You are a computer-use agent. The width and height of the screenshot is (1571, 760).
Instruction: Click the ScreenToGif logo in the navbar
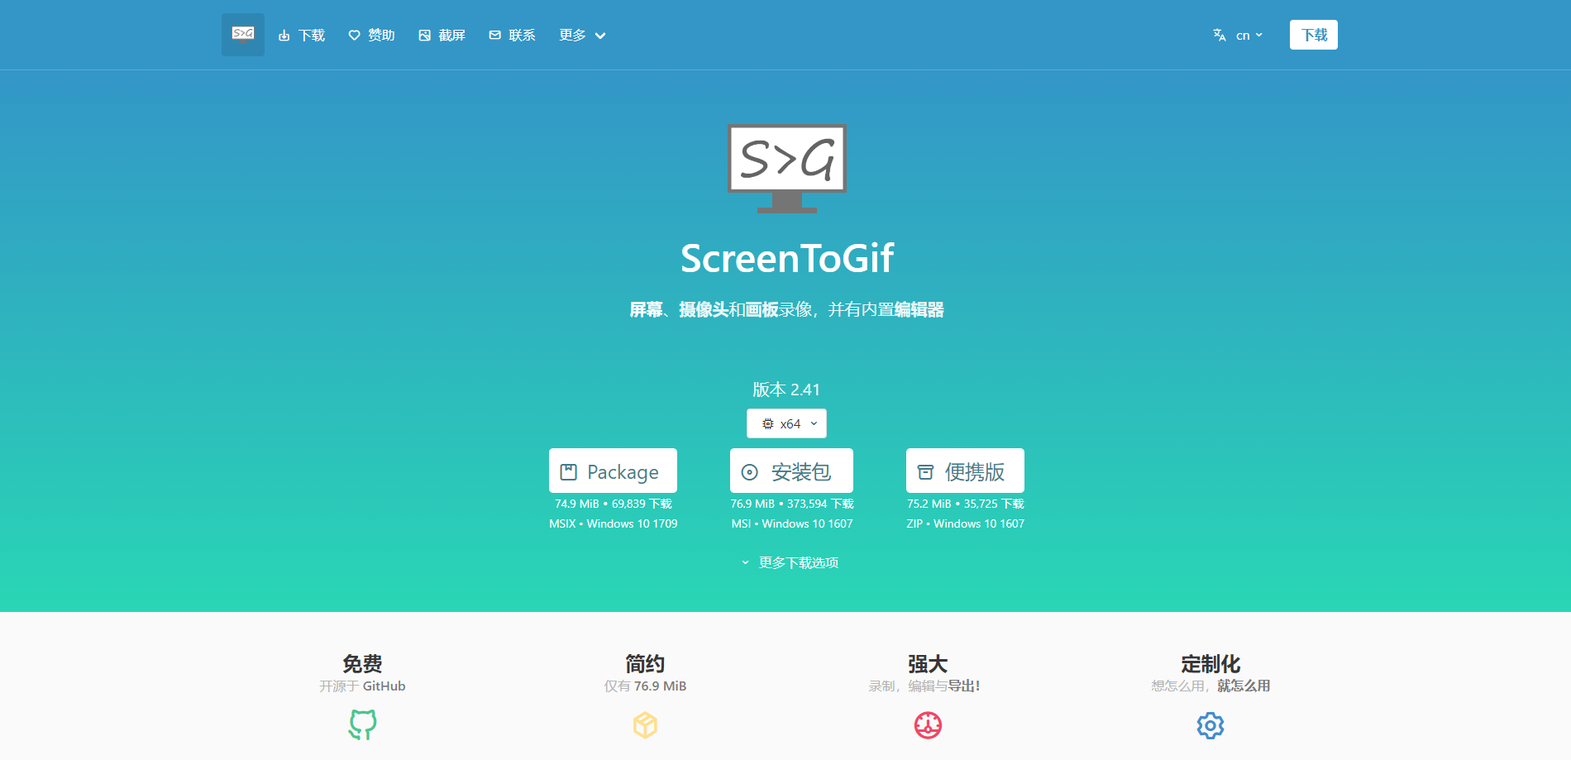click(x=243, y=35)
